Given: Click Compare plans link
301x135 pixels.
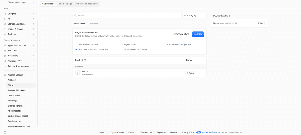Looking at the screenshot, I should 182,34.
